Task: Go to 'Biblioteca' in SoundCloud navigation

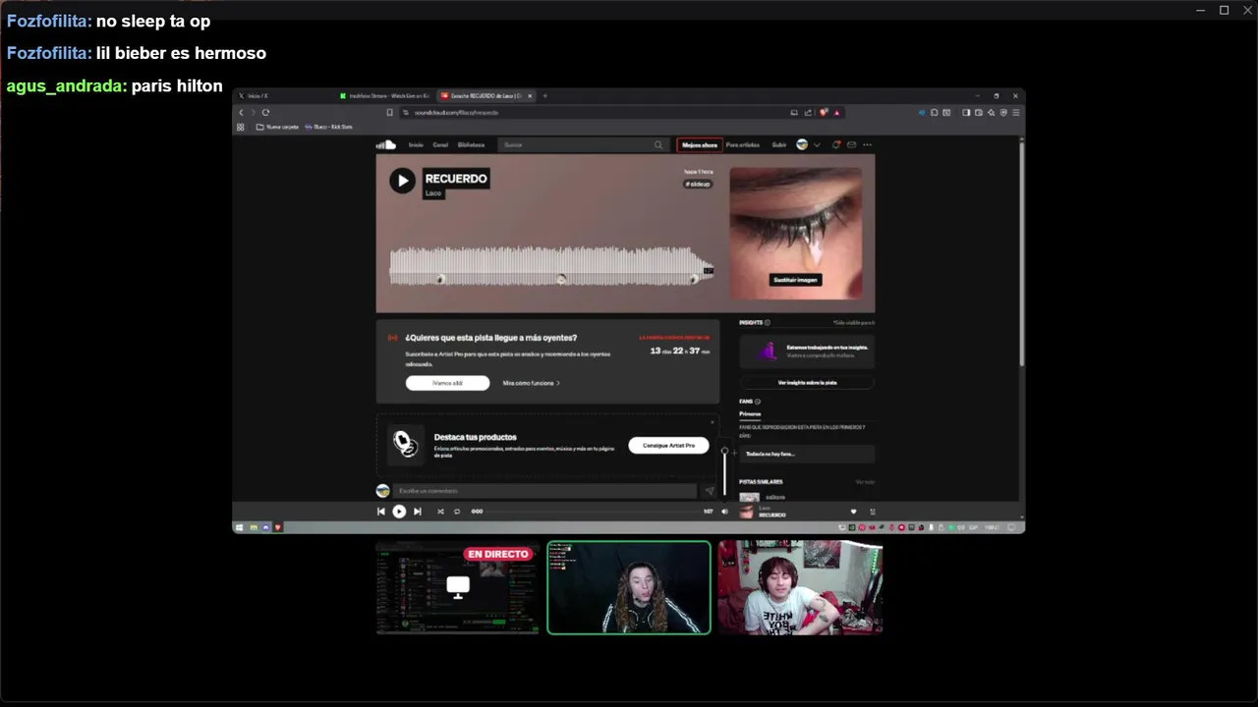Action: tap(471, 144)
